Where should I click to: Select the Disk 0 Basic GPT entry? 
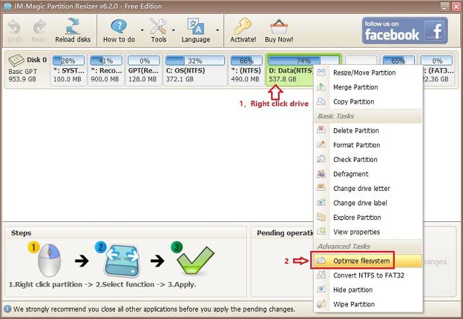(x=27, y=69)
